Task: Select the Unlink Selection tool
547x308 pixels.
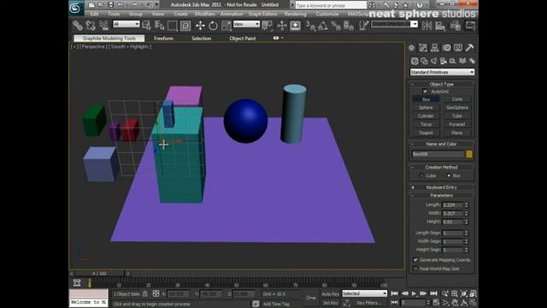Action: coord(91,26)
